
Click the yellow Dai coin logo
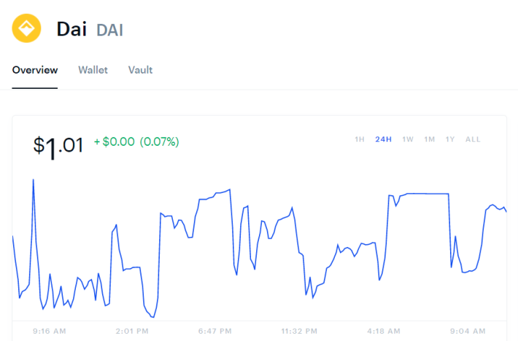[x=26, y=28]
